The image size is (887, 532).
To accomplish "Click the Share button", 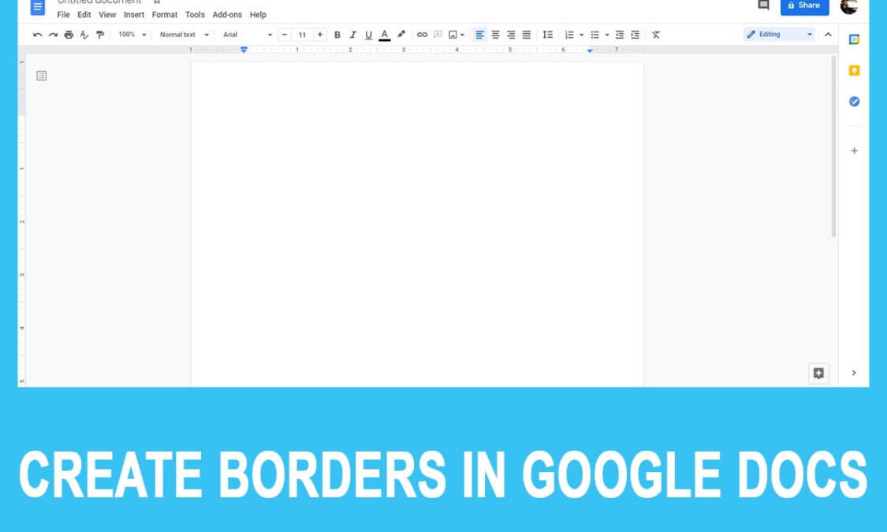I will 804,6.
